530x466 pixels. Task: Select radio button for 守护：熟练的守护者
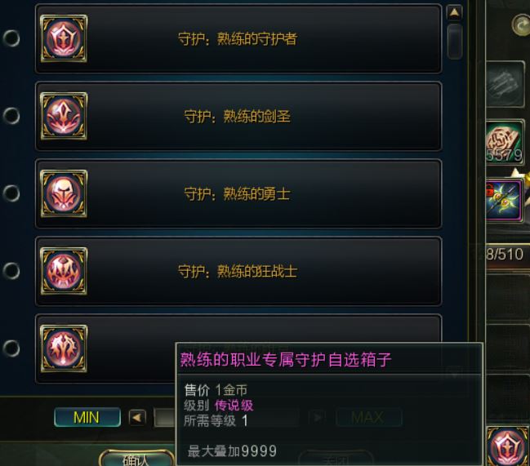[x=11, y=38]
